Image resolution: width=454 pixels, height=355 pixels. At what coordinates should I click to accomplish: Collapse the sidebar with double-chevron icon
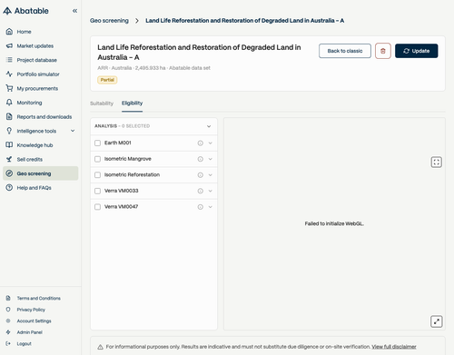click(74, 11)
